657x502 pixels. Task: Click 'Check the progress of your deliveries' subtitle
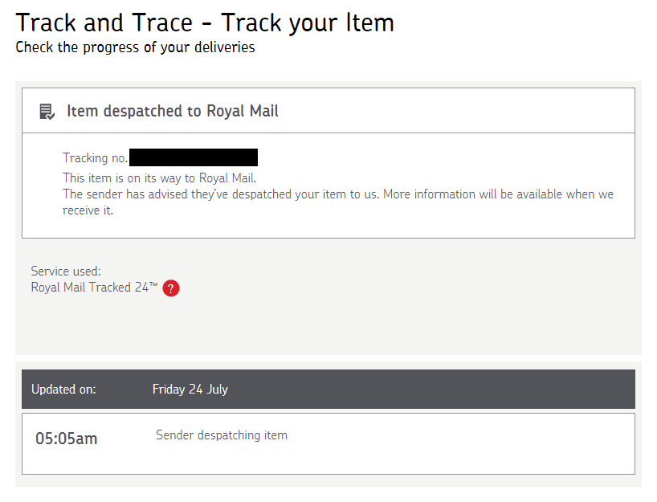(x=136, y=47)
